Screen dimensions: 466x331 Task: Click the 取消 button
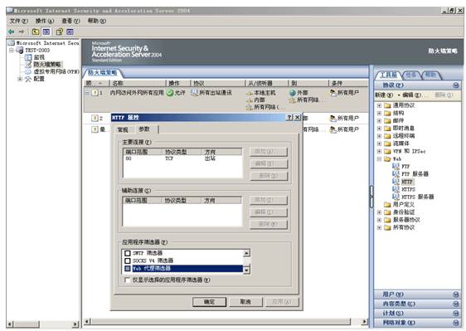(x=245, y=302)
